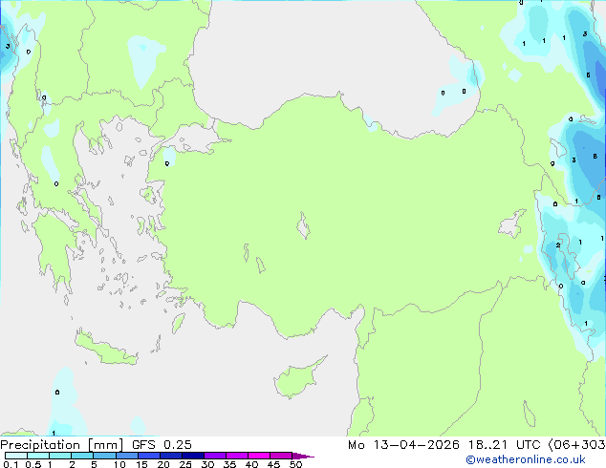
Task: Click the "0.1" legend value
Action: pos(11,464)
